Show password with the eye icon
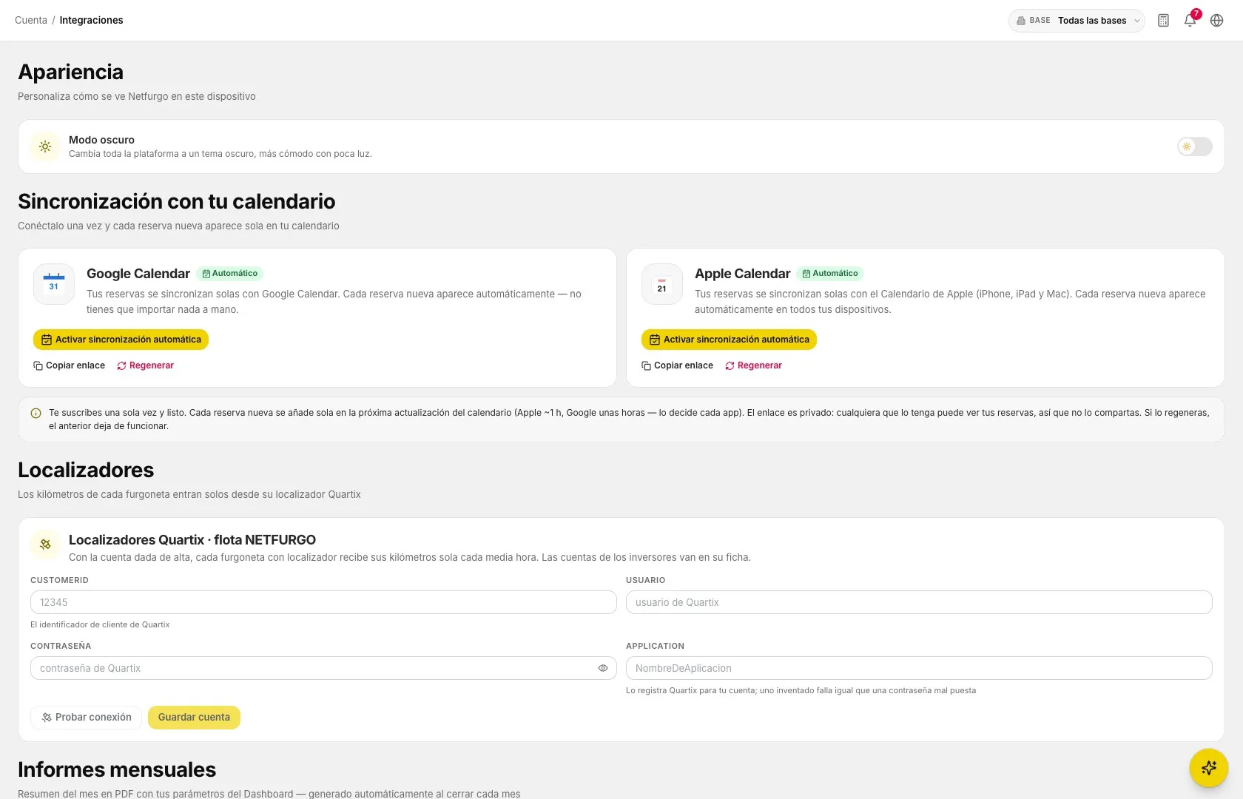The height and width of the screenshot is (799, 1243). pos(603,668)
